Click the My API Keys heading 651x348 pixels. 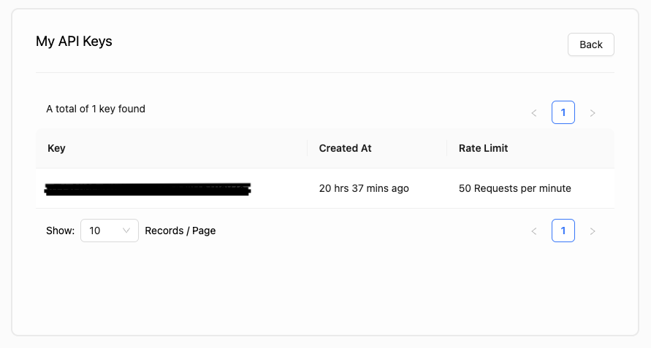(x=74, y=41)
